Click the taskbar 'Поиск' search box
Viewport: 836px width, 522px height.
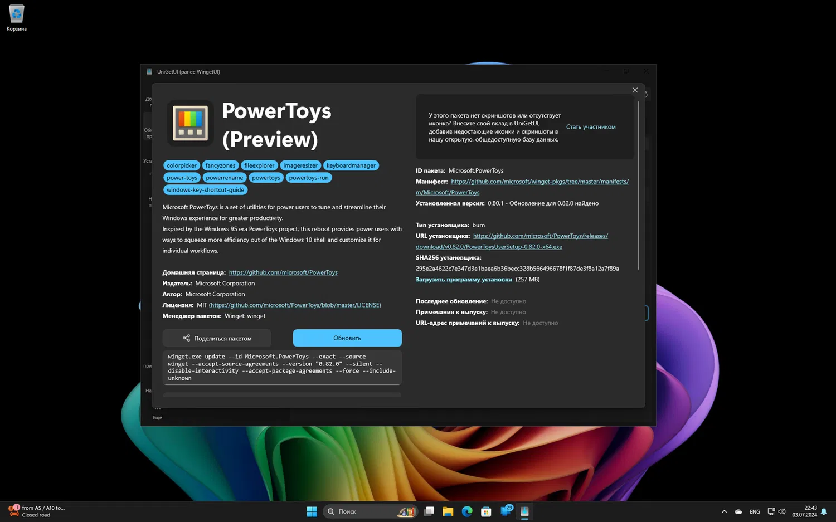pyautogui.click(x=370, y=511)
